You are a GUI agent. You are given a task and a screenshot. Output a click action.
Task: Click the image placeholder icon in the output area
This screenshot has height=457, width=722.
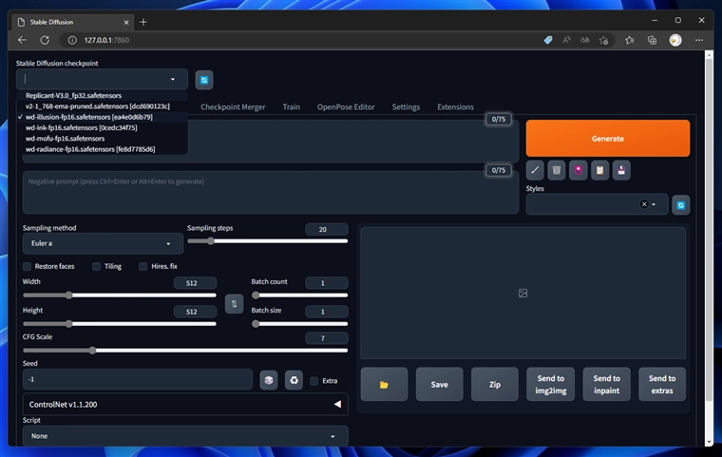pyautogui.click(x=523, y=293)
